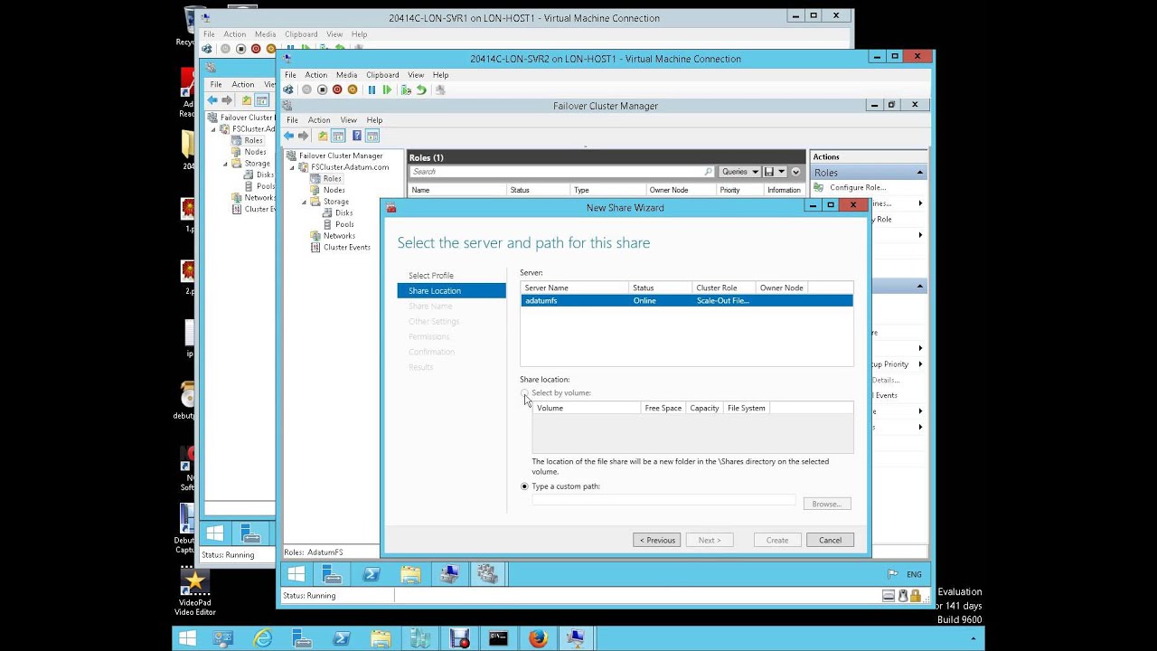The width and height of the screenshot is (1157, 651).
Task: Click search magnifier icon in Roles search box
Action: tap(708, 172)
